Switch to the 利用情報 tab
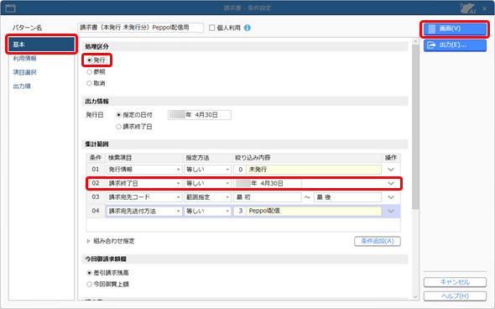 pyautogui.click(x=24, y=59)
